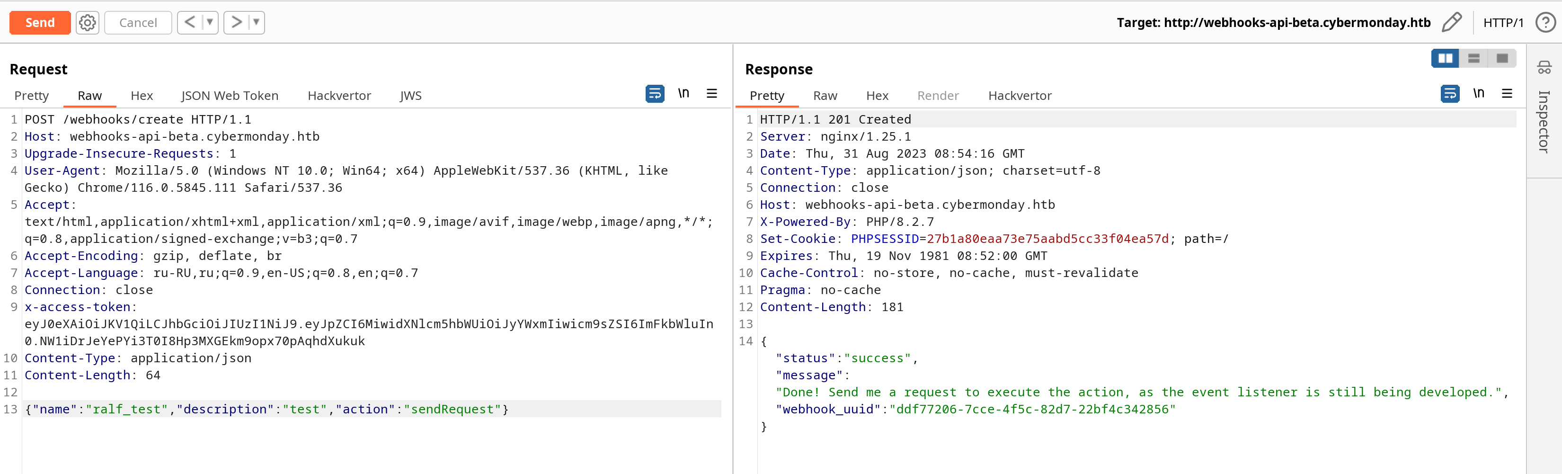Image resolution: width=1562 pixels, height=474 pixels.
Task: Toggle word wrap in the Request editor
Action: pos(655,93)
